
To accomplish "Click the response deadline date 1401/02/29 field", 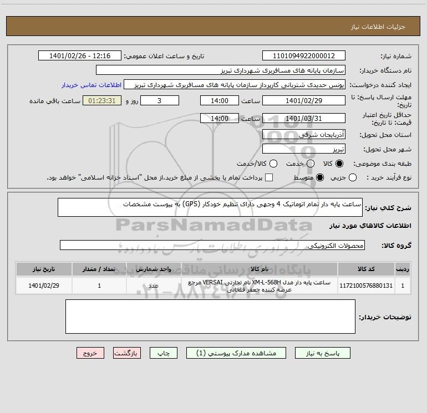I will pyautogui.click(x=304, y=100).
